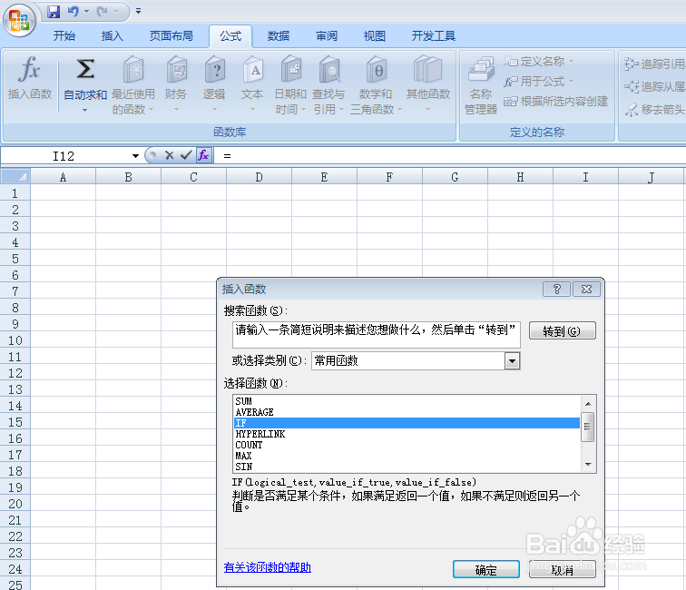Click the Redo arrow icon
This screenshot has width=686, height=590.
point(103,12)
